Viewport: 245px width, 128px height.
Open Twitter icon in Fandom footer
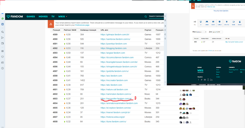pyautogui.click(x=202, y=80)
